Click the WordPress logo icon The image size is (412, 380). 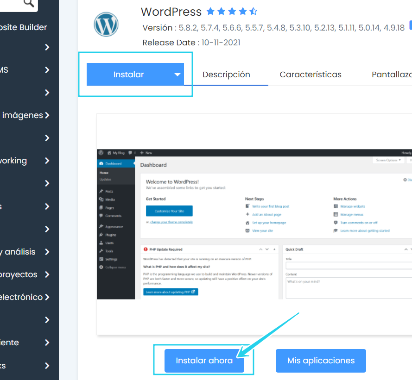pos(106,25)
